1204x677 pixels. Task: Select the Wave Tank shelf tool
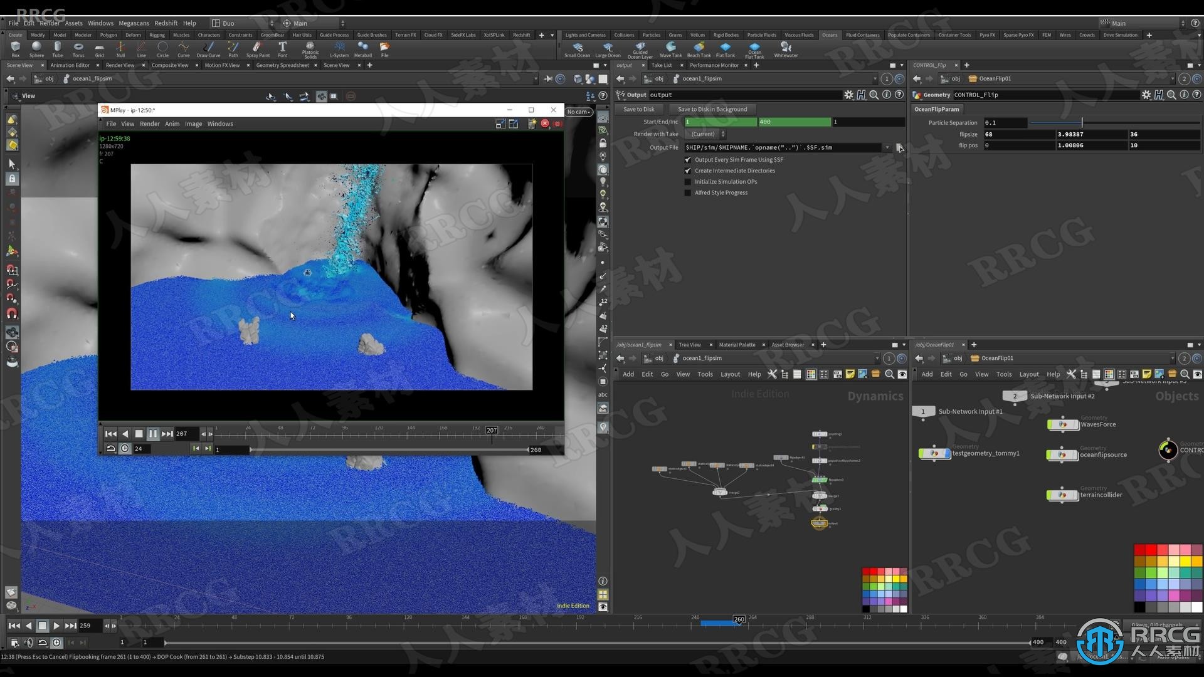pyautogui.click(x=670, y=49)
